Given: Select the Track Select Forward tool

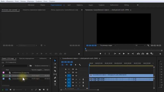Looking at the screenshot, I should [55, 64].
